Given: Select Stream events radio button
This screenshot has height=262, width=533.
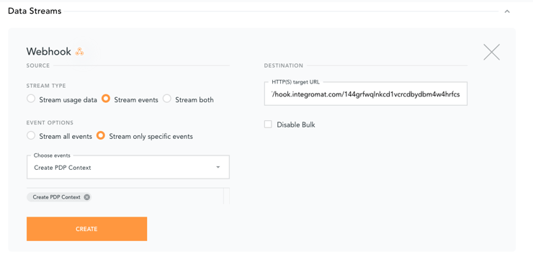Looking at the screenshot, I should click(x=106, y=99).
